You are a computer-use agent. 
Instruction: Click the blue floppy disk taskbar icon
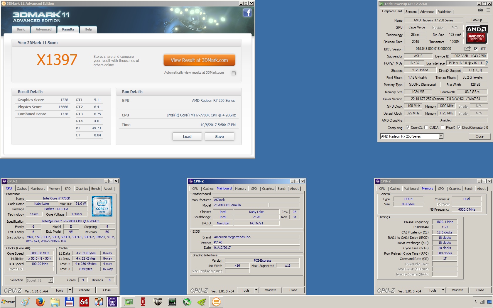(69, 302)
